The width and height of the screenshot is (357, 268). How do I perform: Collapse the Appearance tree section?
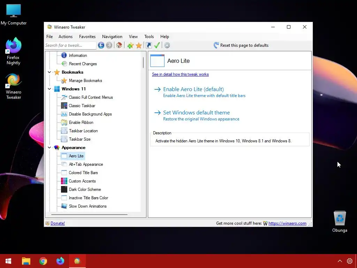pos(50,148)
